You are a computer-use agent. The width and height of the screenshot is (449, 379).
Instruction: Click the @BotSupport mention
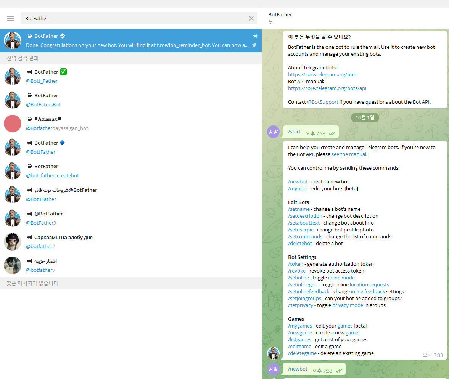[323, 102]
